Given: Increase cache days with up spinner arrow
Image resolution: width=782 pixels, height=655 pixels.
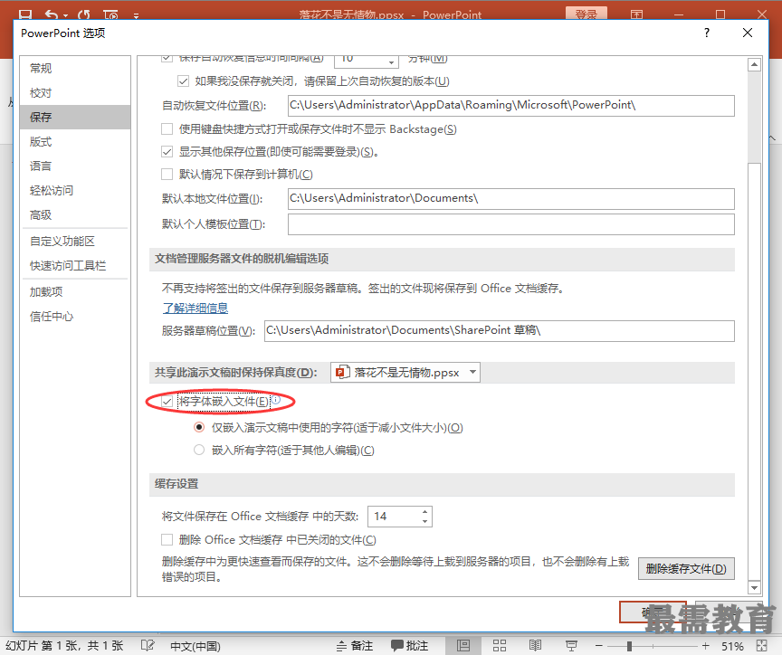Looking at the screenshot, I should (x=424, y=511).
